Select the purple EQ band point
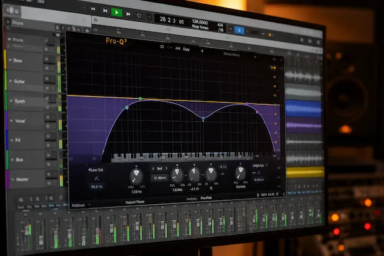 click(x=247, y=104)
